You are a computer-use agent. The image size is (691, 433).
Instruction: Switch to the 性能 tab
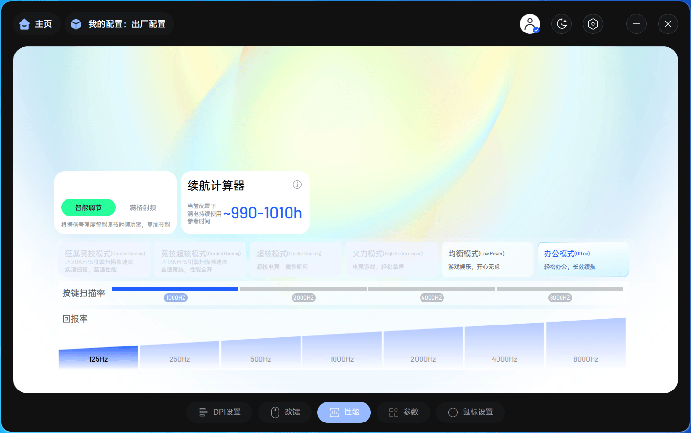pos(344,412)
